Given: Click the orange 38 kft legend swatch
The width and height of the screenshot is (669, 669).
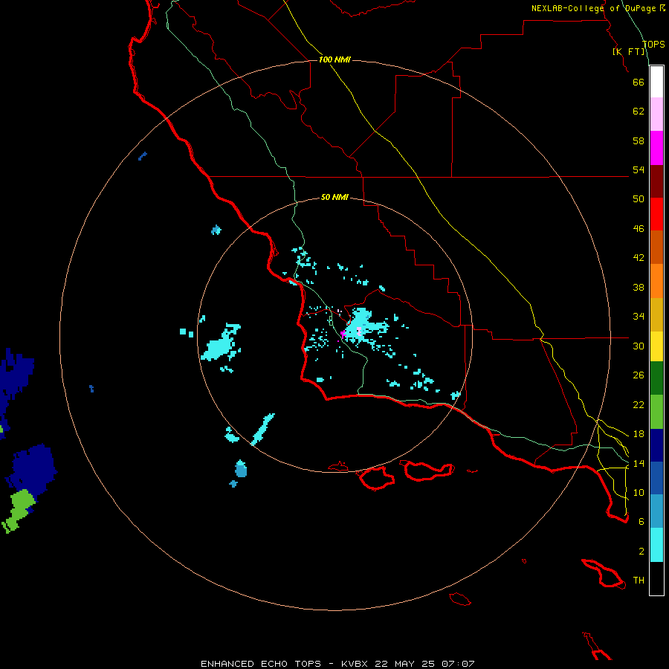Looking at the screenshot, I should point(656,281).
